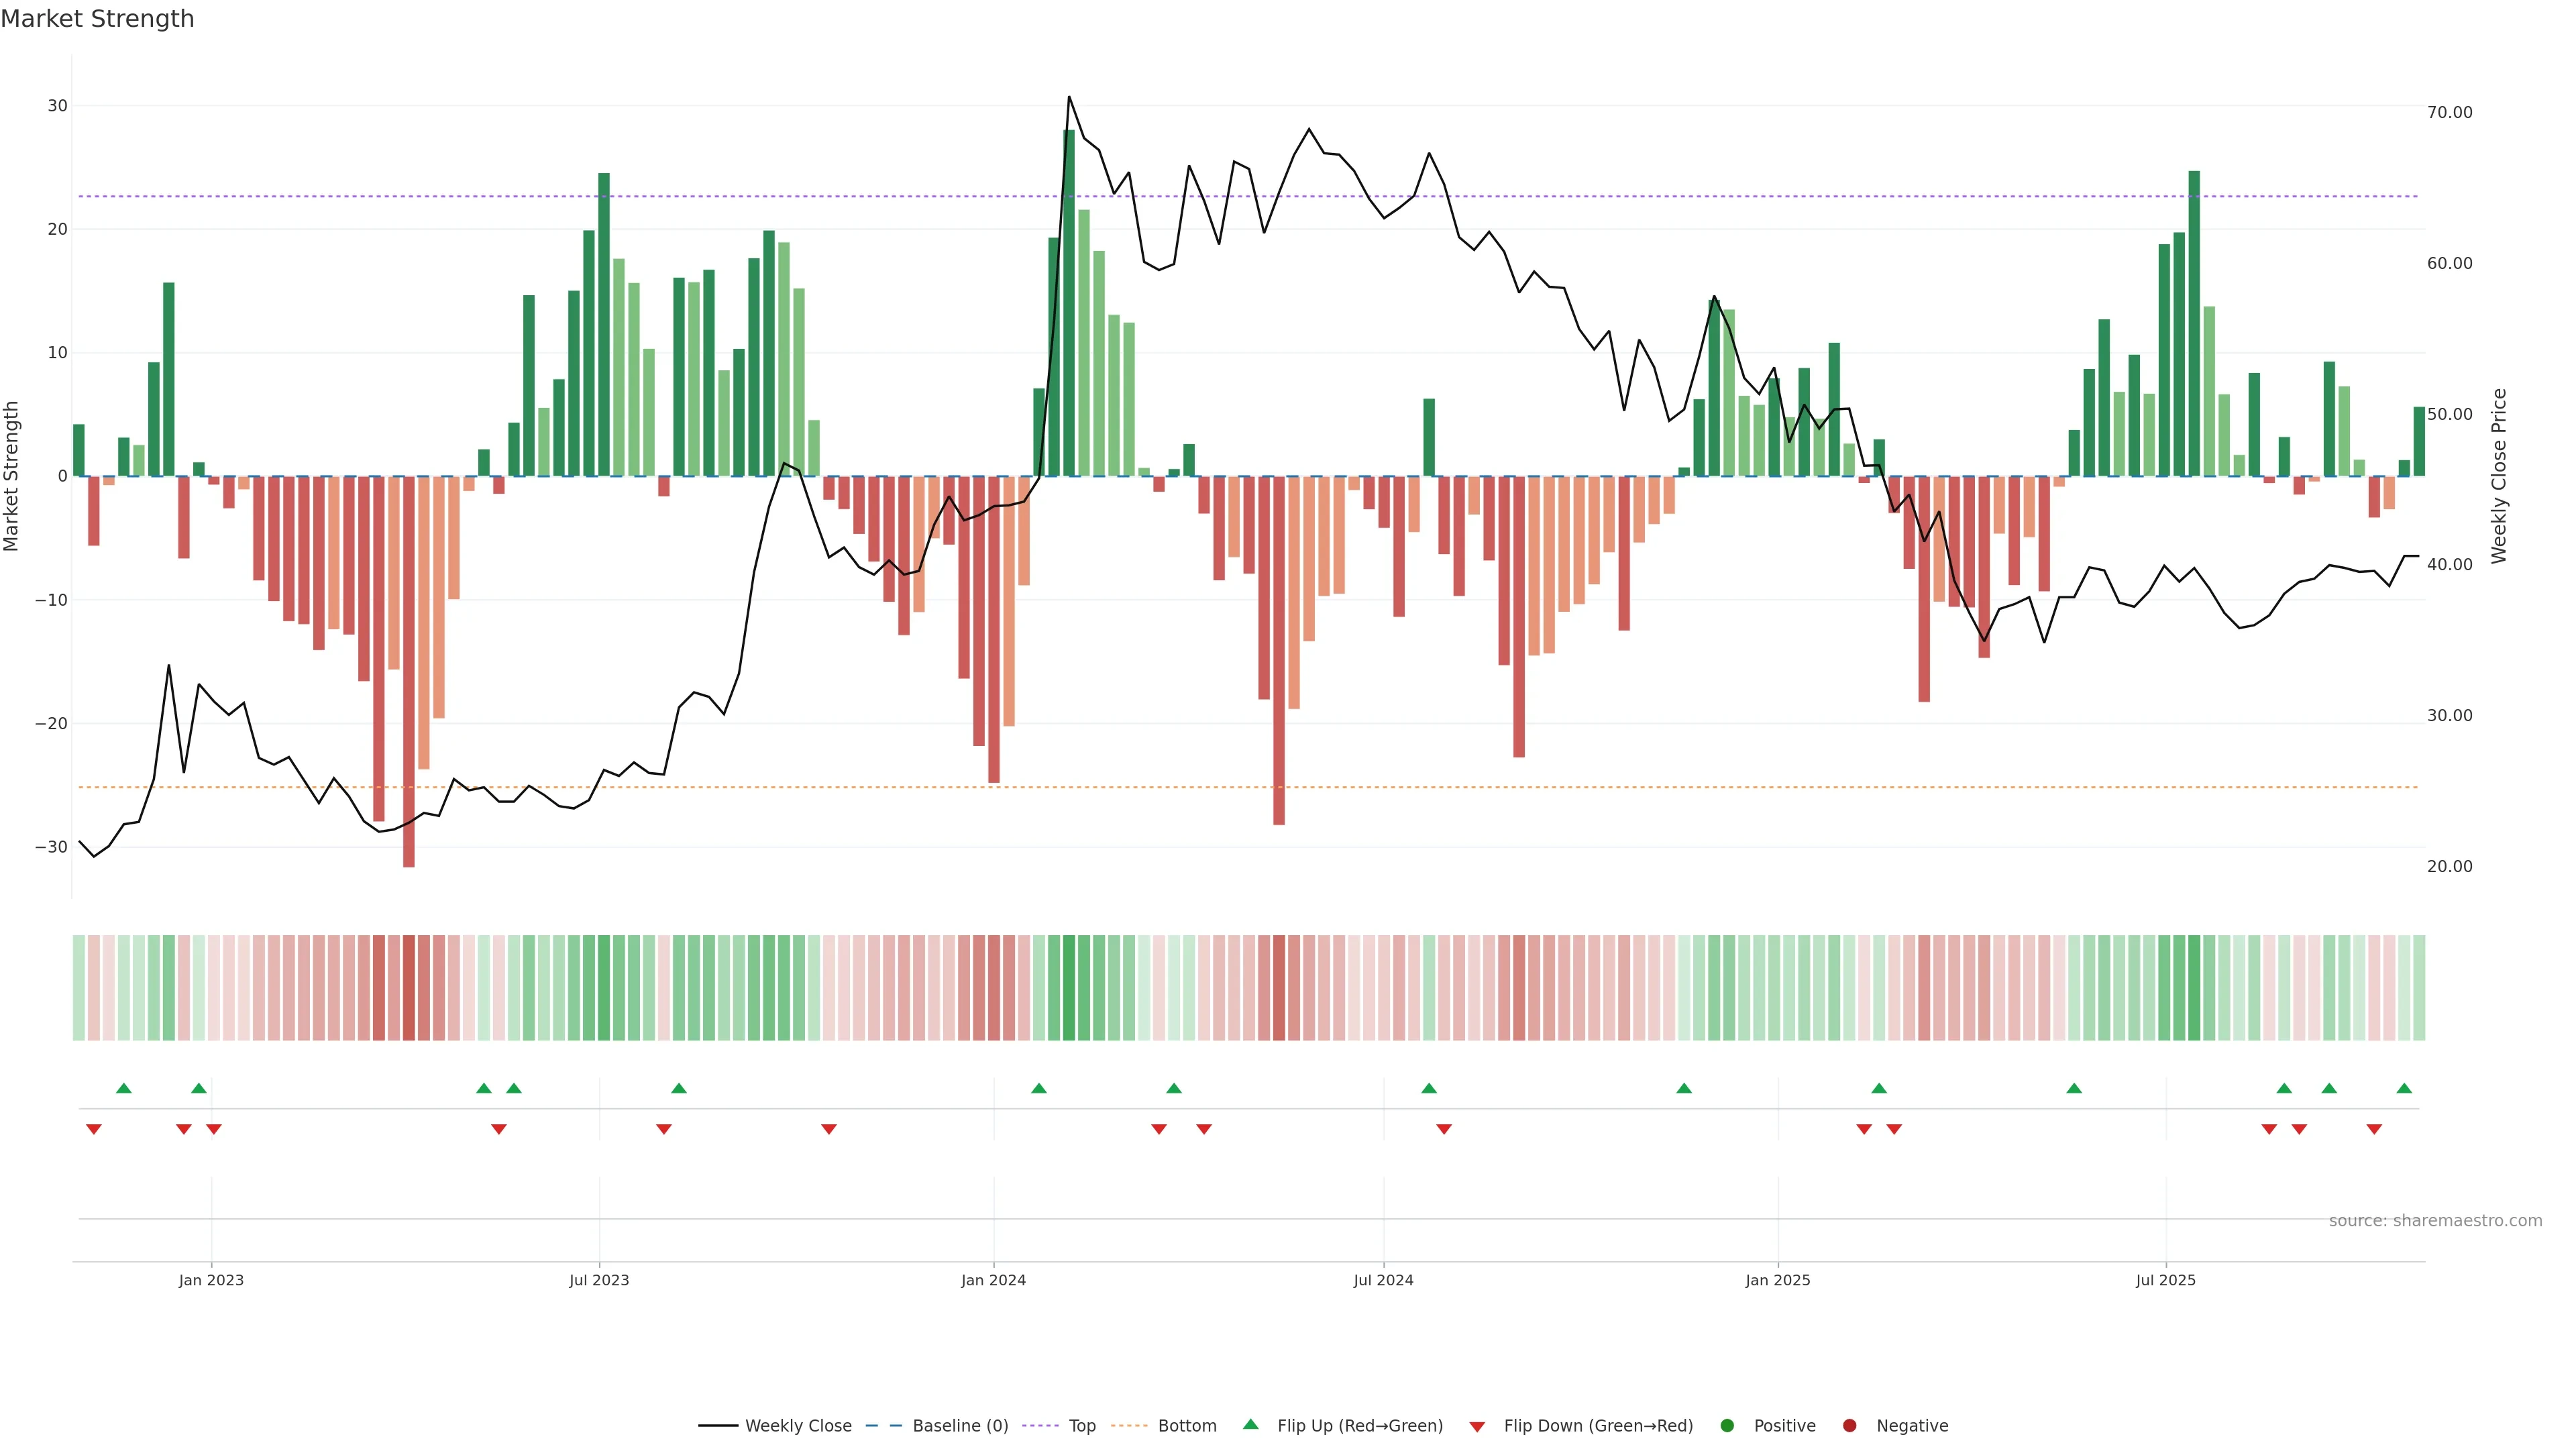The width and height of the screenshot is (2576, 1449).
Task: Click the 70.00 Weekly Close Price tick label
Action: tap(2449, 112)
